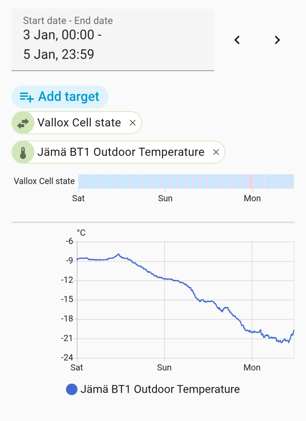The height and width of the screenshot is (421, 306).
Task: Click the Mon label under Vallox timeline
Action: [252, 199]
